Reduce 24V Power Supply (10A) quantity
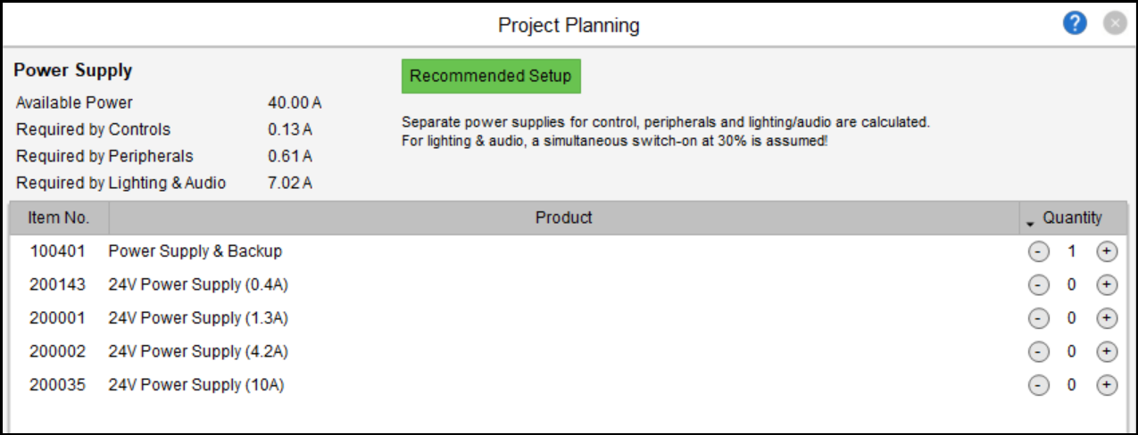Screen dimensions: 1138x435 pyautogui.click(x=1038, y=385)
